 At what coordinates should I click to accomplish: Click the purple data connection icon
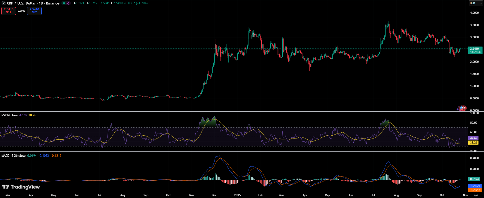pyautogui.click(x=68, y=3)
